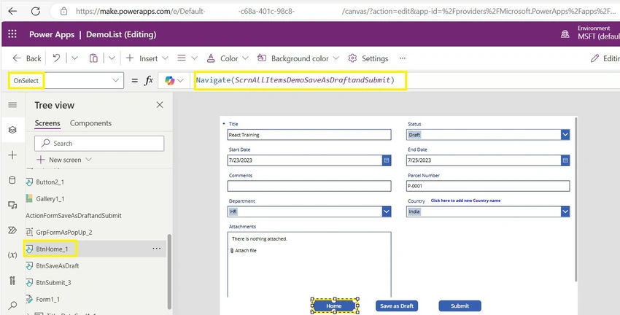The height and width of the screenshot is (315, 620).
Task: Switch to the Screens tab
Action: 47,123
